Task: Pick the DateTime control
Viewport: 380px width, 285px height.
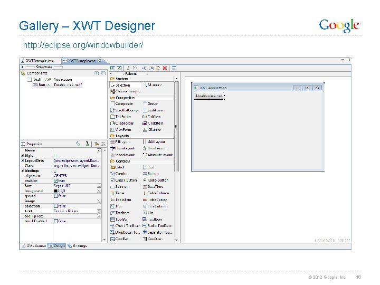Action: [x=153, y=187]
